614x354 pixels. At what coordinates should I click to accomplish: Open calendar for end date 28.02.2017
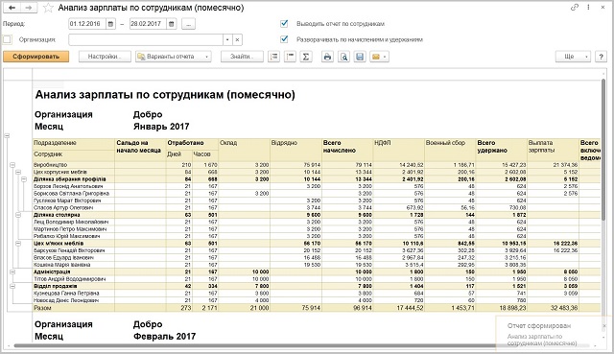pyautogui.click(x=172, y=24)
